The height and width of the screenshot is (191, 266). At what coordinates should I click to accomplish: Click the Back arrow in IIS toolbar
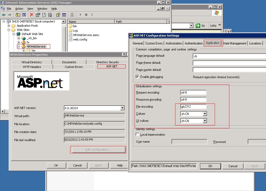tap(4, 15)
